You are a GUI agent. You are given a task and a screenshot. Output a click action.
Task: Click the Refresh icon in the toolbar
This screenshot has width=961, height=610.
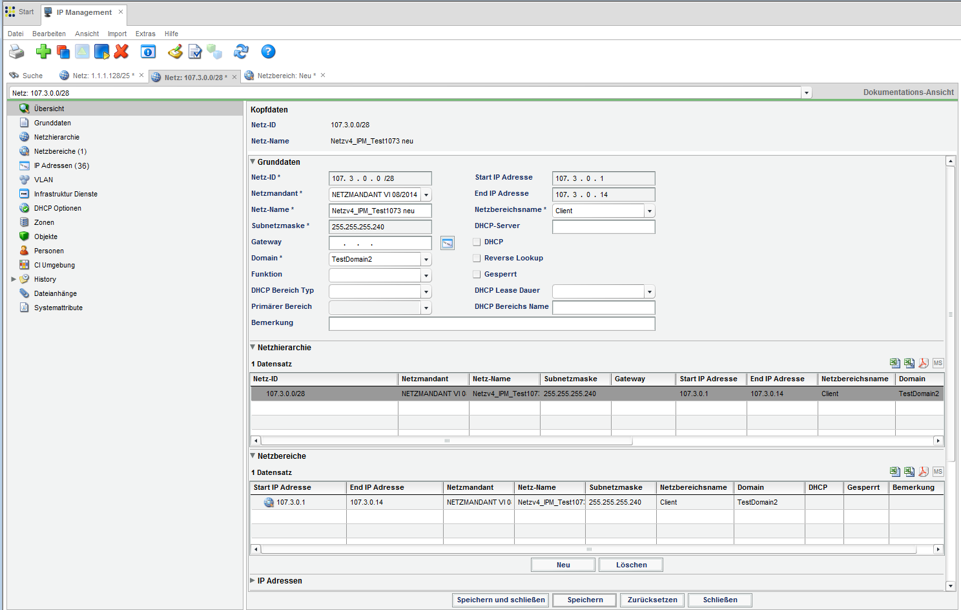[241, 52]
